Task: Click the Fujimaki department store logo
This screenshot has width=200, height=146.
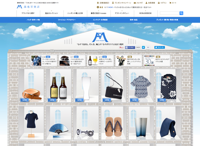Action: click(28, 7)
